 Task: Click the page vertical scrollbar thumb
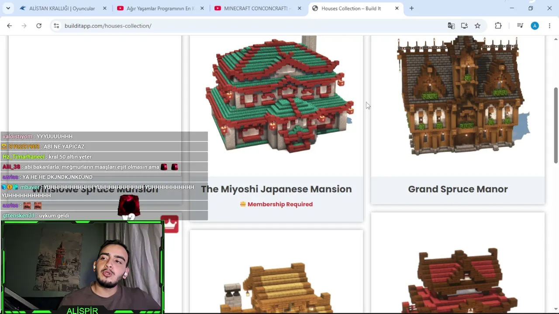(556, 126)
